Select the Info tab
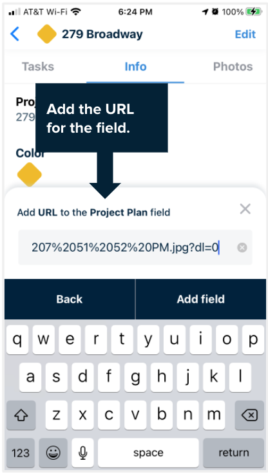 [x=135, y=66]
